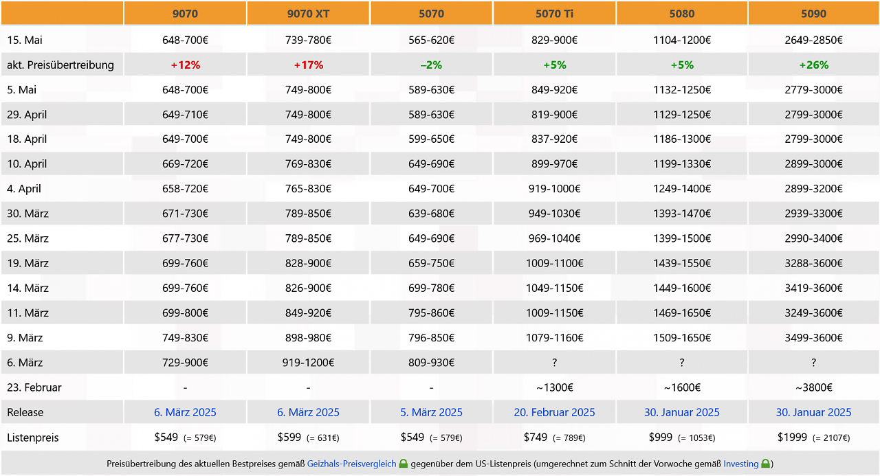Open the Geizhals-Preisvergleich link
The height and width of the screenshot is (476, 880).
click(x=351, y=464)
